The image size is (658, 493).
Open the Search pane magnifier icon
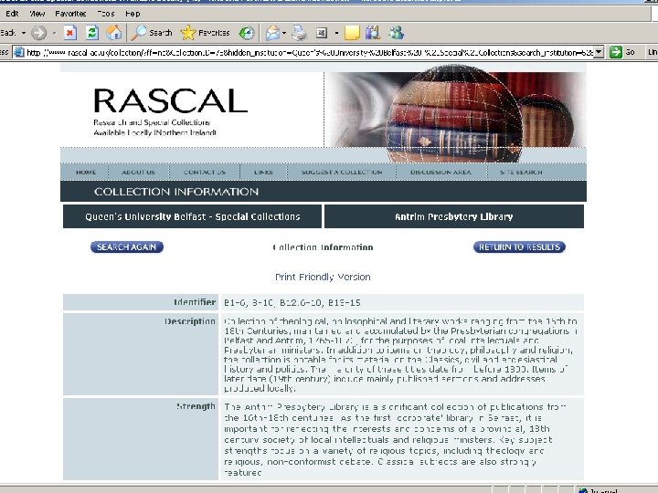pos(152,33)
